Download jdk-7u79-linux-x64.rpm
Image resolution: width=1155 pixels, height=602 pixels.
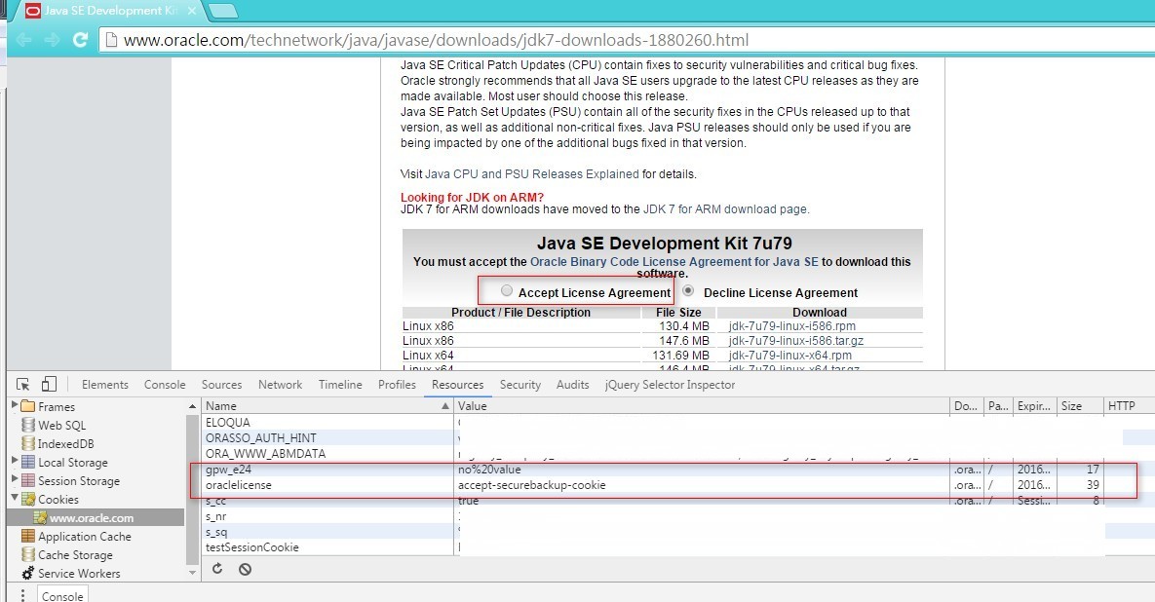pyautogui.click(x=789, y=356)
